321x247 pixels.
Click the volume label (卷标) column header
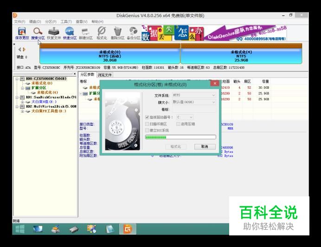[83, 82]
